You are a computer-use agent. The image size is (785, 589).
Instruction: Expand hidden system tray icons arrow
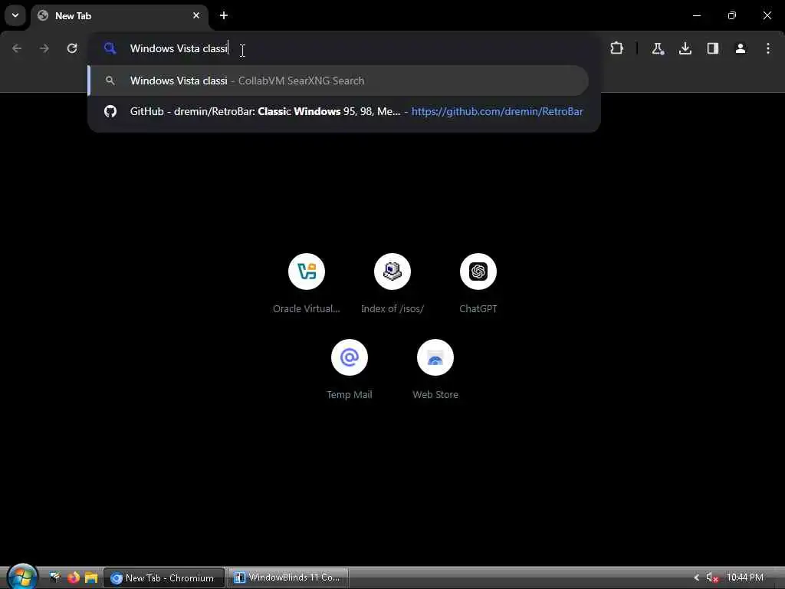(696, 577)
